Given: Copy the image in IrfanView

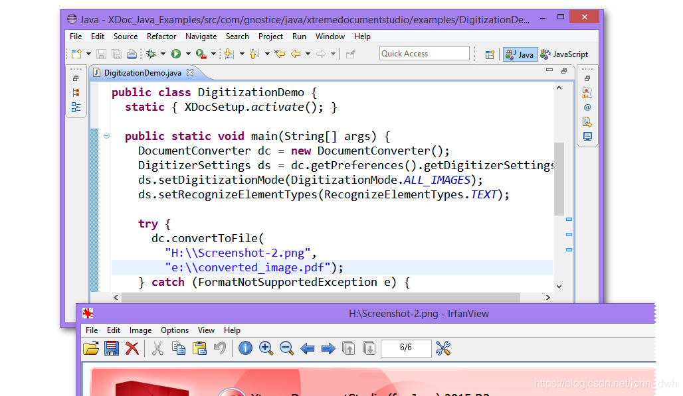Looking at the screenshot, I should [179, 348].
